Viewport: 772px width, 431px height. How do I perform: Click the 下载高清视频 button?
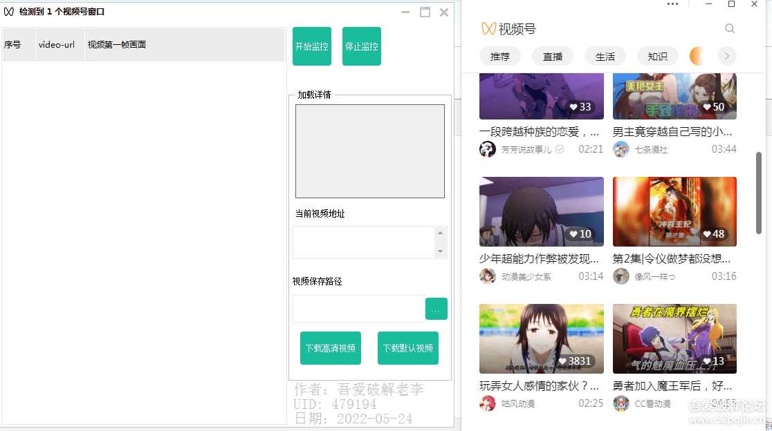point(331,348)
